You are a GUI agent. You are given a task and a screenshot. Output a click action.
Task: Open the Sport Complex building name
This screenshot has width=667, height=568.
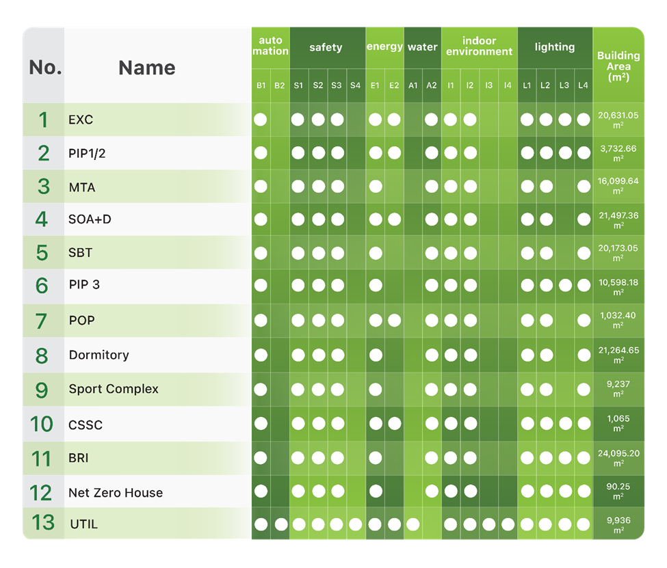click(x=114, y=389)
